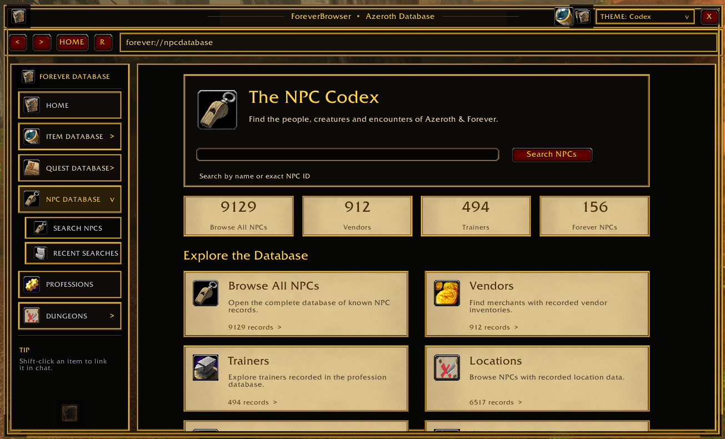Image resolution: width=725 pixels, height=439 pixels.
Task: Click the Search NPCs red button
Action: 552,154
